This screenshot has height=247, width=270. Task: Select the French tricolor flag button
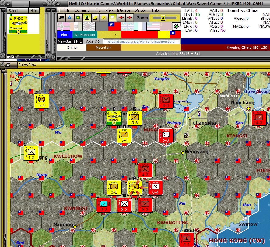[x=140, y=26]
